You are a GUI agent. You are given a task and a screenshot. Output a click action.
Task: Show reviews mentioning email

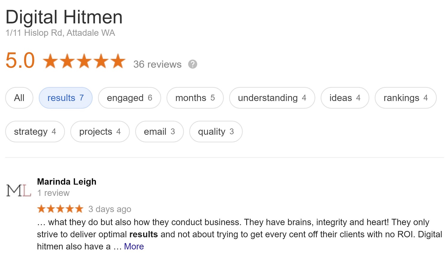point(159,131)
